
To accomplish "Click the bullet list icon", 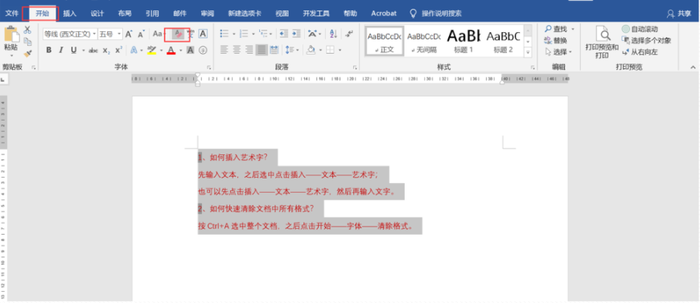I will 224,34.
